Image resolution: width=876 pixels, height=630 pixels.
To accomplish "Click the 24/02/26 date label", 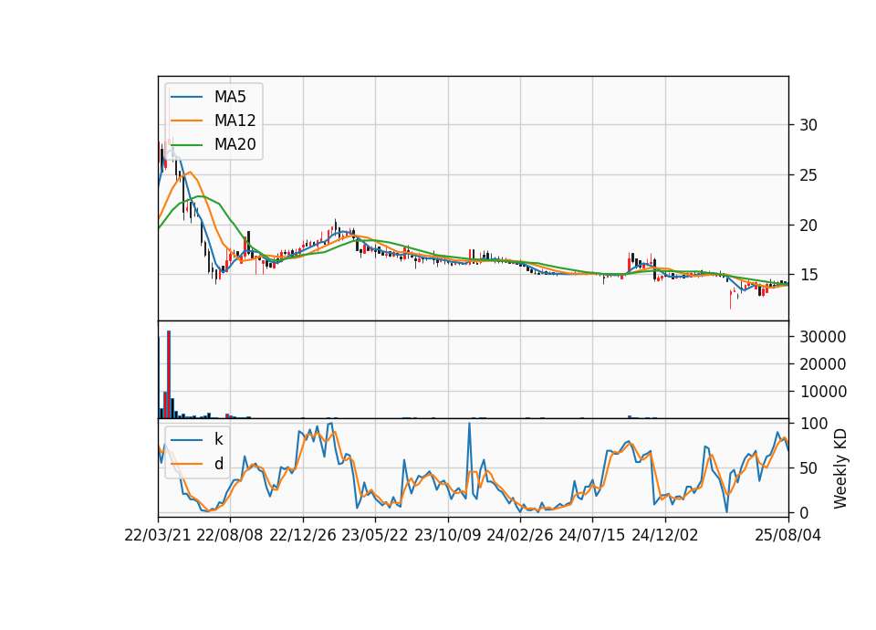I will (519, 535).
